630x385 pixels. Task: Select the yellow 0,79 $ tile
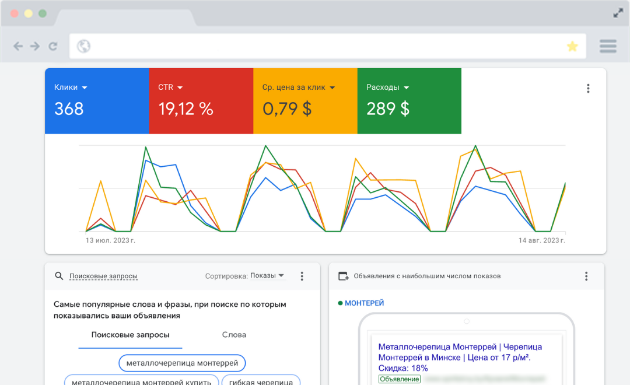pos(305,101)
